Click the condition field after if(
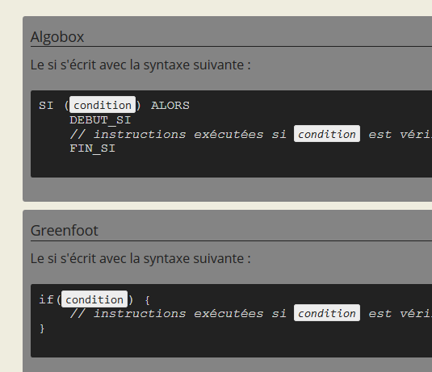Image resolution: width=432 pixels, height=372 pixels. [x=94, y=299]
